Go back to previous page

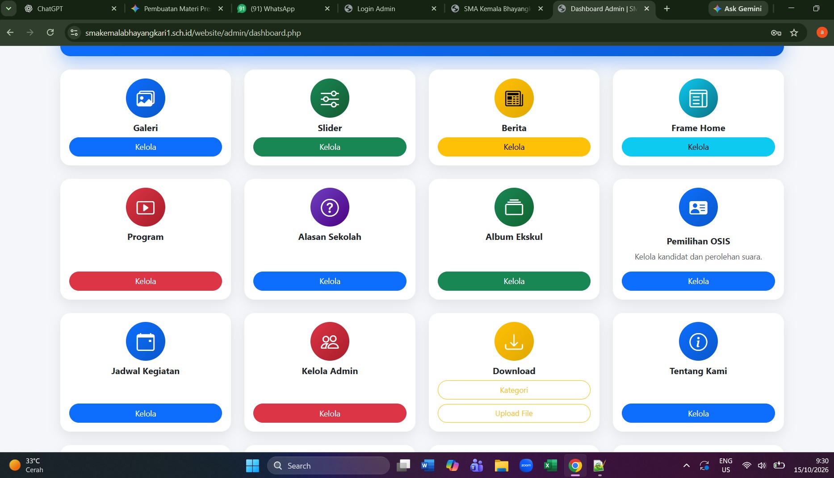(10, 33)
